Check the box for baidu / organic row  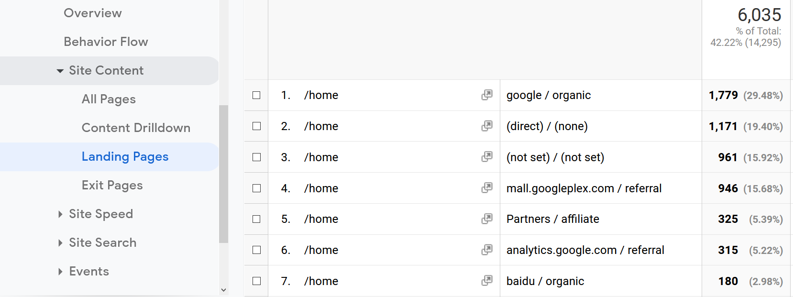[x=256, y=281]
